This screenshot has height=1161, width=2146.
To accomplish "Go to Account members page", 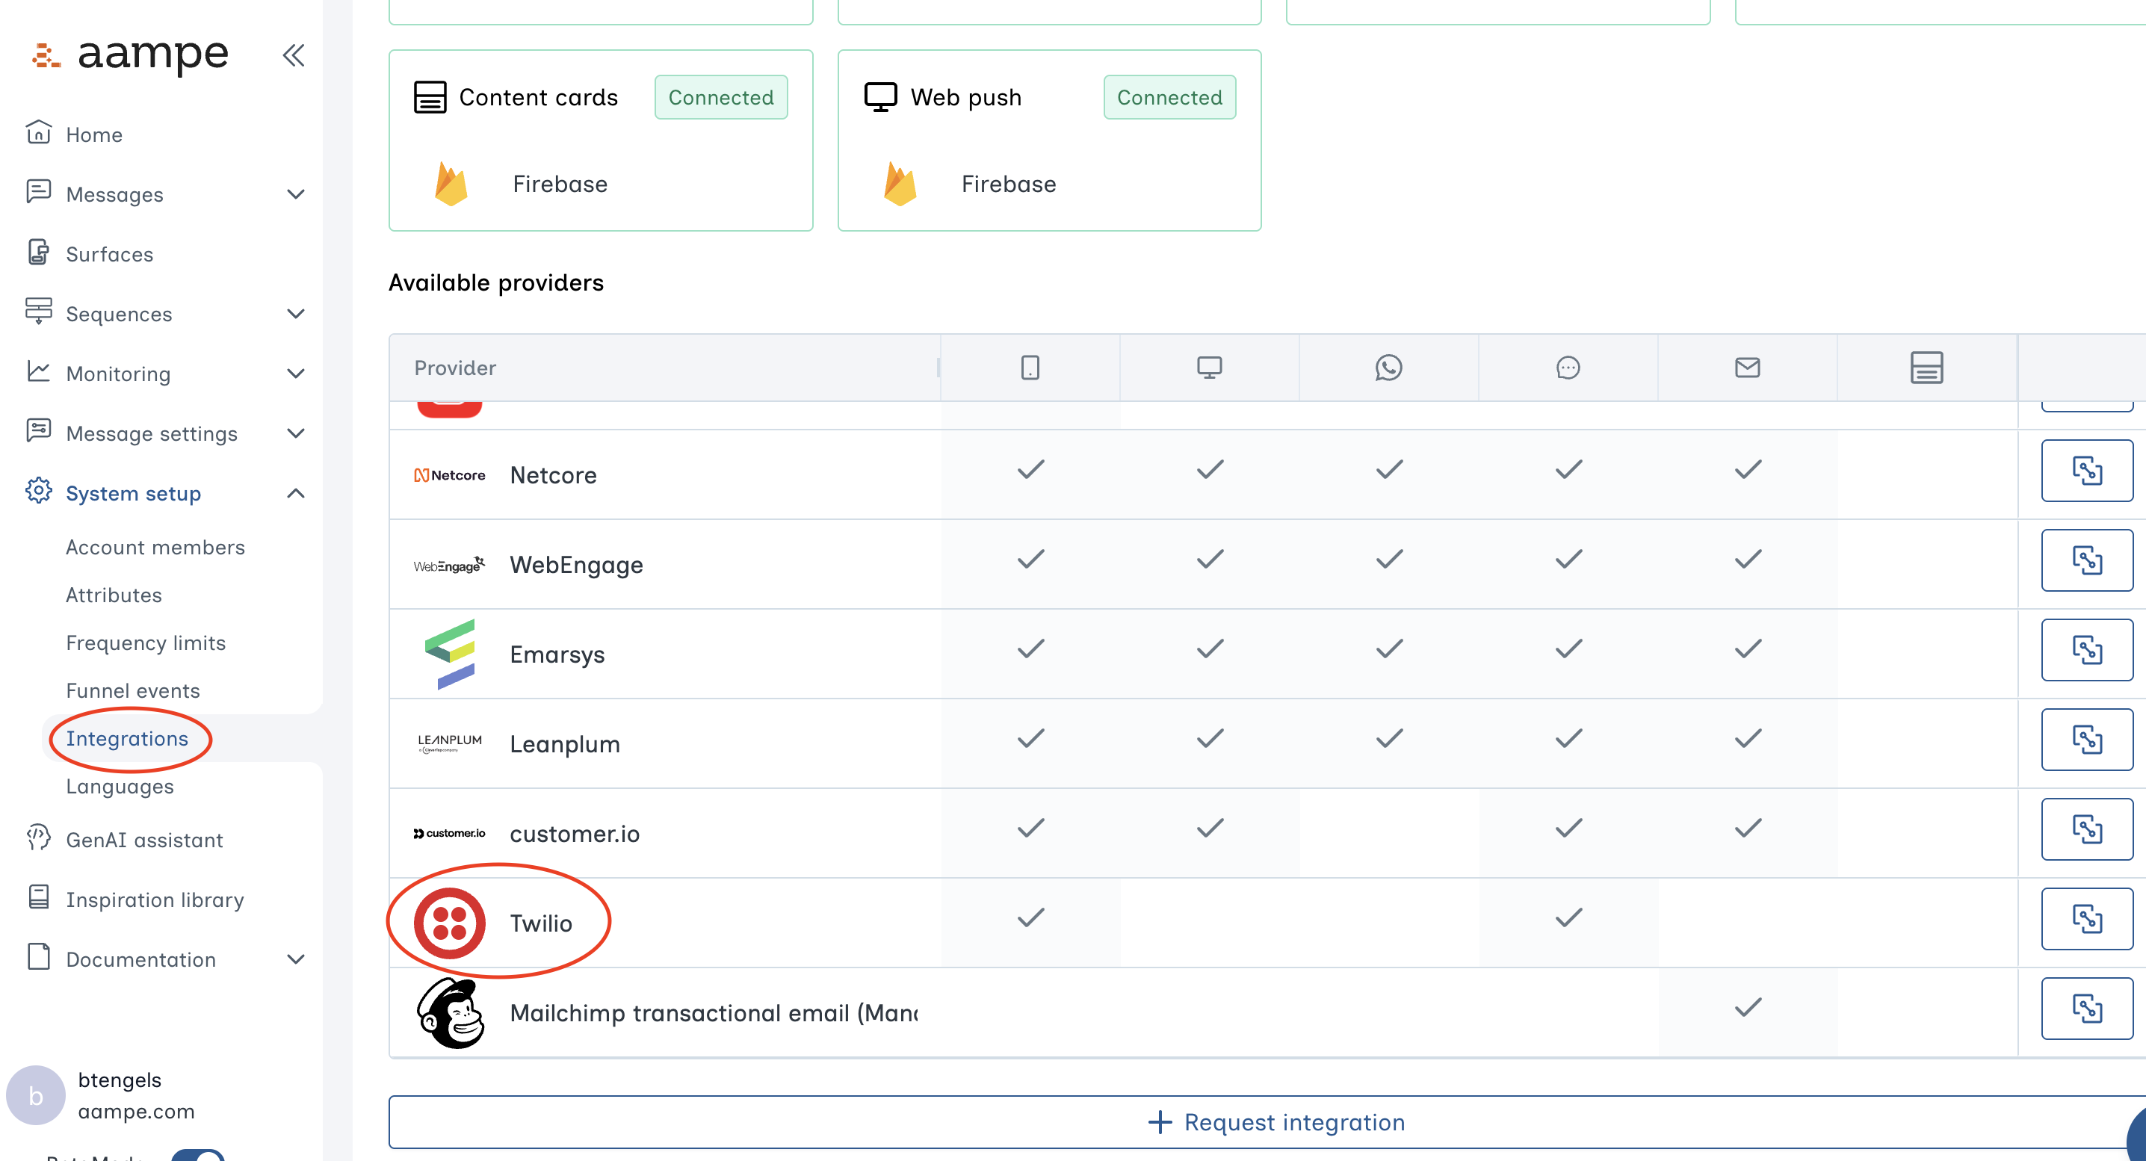I will (155, 547).
